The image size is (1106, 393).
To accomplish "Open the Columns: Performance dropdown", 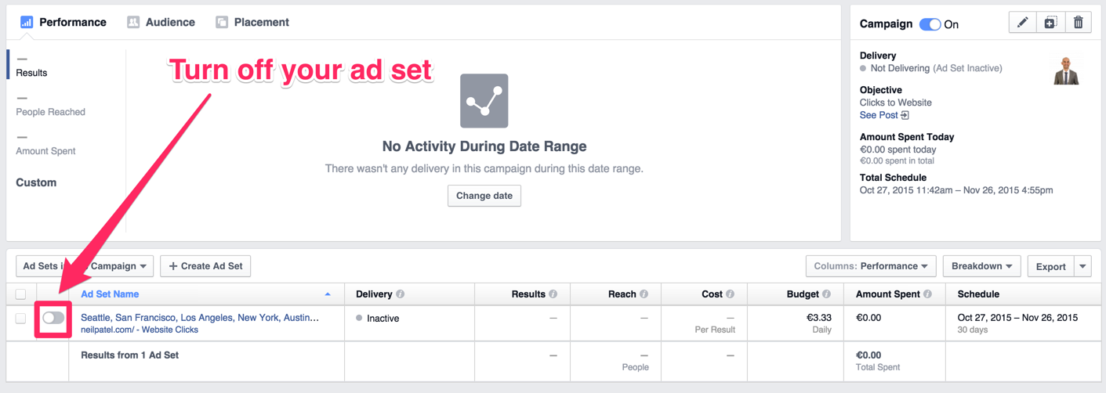I will (x=870, y=266).
